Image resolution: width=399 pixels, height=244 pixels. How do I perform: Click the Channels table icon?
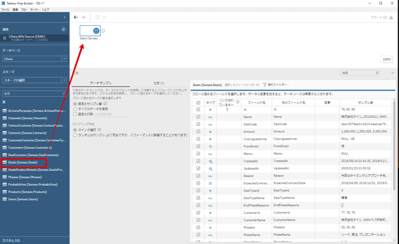[x=5, y=118]
